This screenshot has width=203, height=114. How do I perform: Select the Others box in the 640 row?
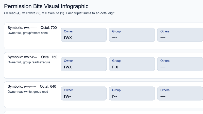click(x=180, y=93)
